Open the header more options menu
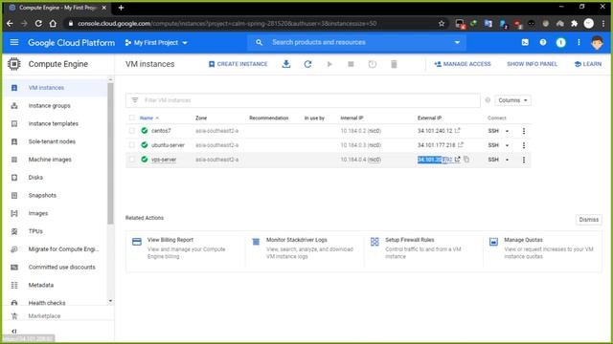The width and height of the screenshot is (613, 344). point(579,42)
